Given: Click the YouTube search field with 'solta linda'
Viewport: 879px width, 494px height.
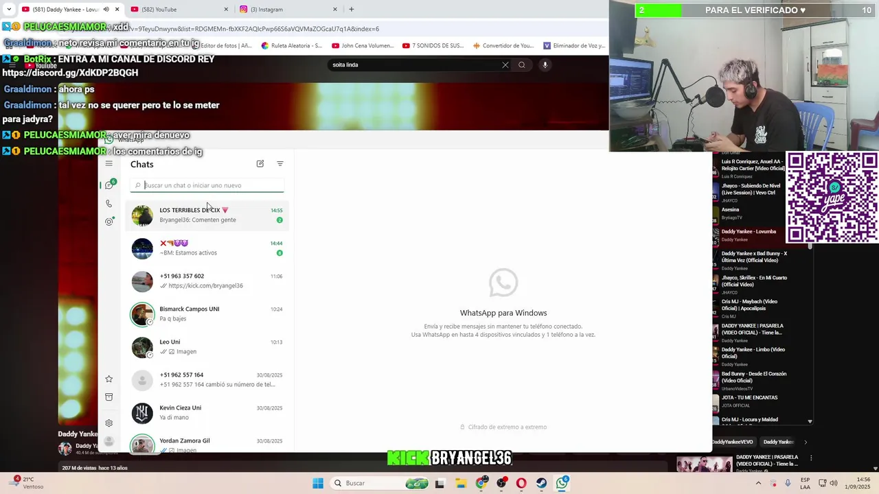Looking at the screenshot, I should (415, 65).
